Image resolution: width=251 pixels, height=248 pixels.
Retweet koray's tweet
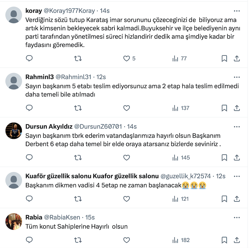point(78,59)
